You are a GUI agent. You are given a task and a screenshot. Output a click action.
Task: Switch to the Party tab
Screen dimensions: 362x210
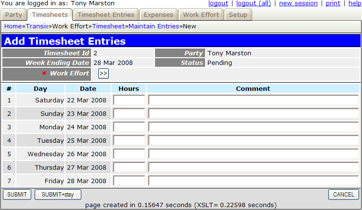point(13,15)
